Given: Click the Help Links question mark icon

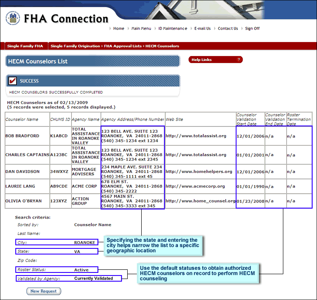Looking at the screenshot, I should pos(239,59).
